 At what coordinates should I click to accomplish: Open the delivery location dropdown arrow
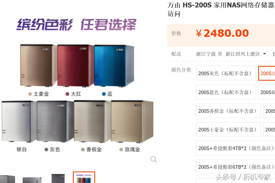pyautogui.click(x=265, y=54)
